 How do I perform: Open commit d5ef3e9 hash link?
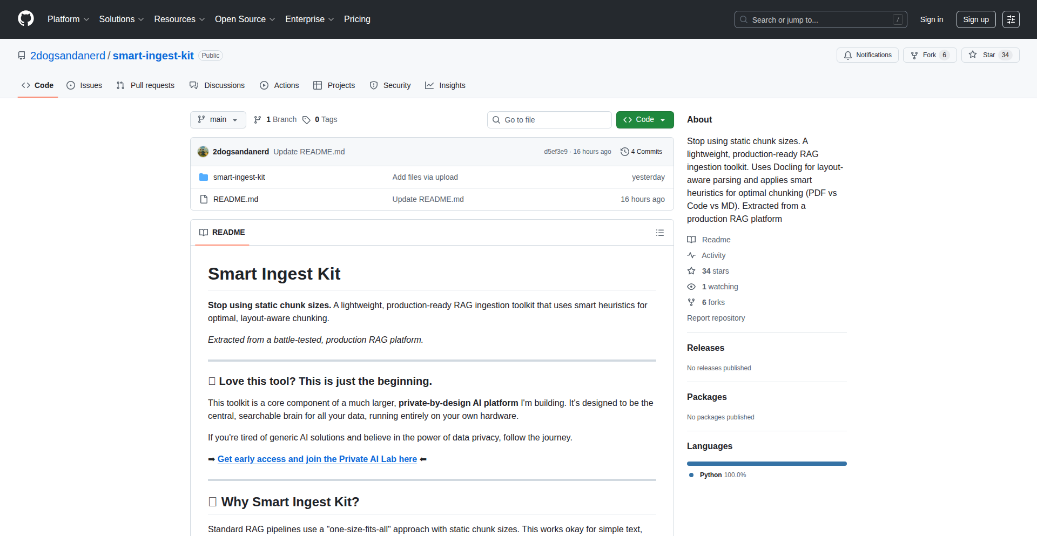(556, 152)
